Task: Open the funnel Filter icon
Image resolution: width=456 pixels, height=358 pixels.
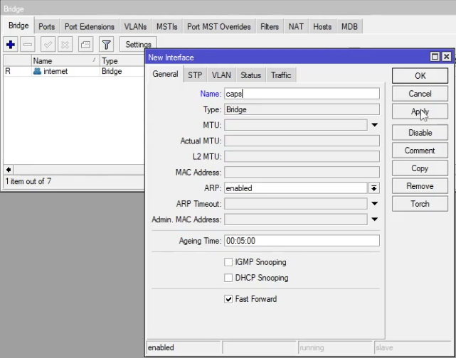Action: tap(106, 44)
